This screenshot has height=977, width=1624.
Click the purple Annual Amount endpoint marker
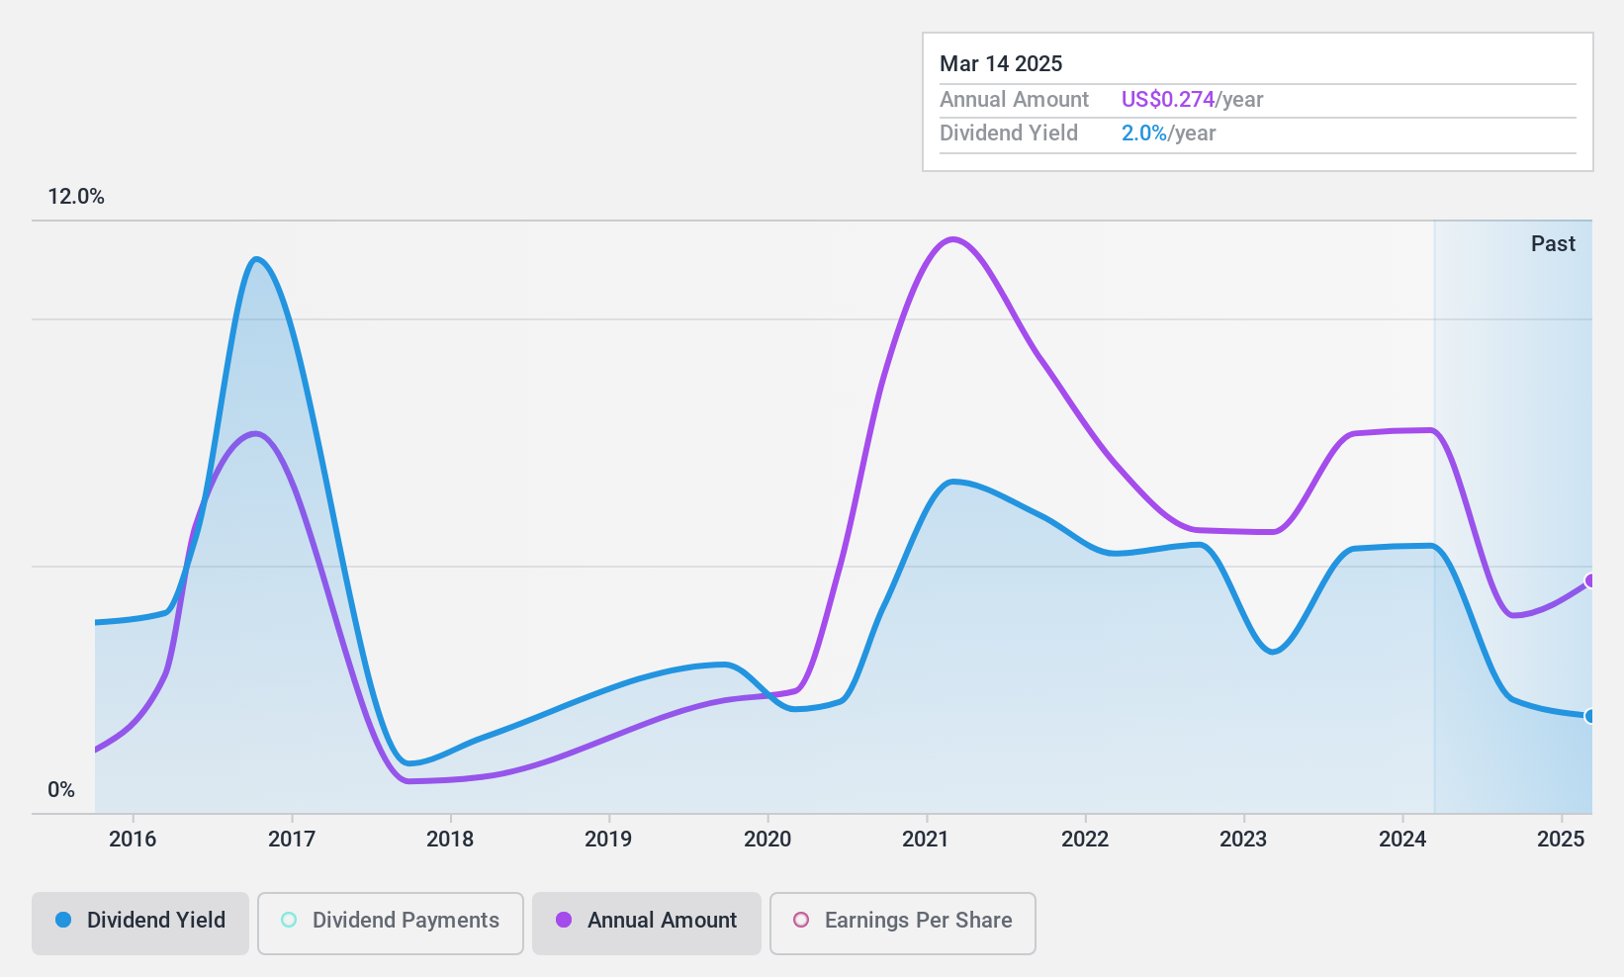(x=1590, y=580)
